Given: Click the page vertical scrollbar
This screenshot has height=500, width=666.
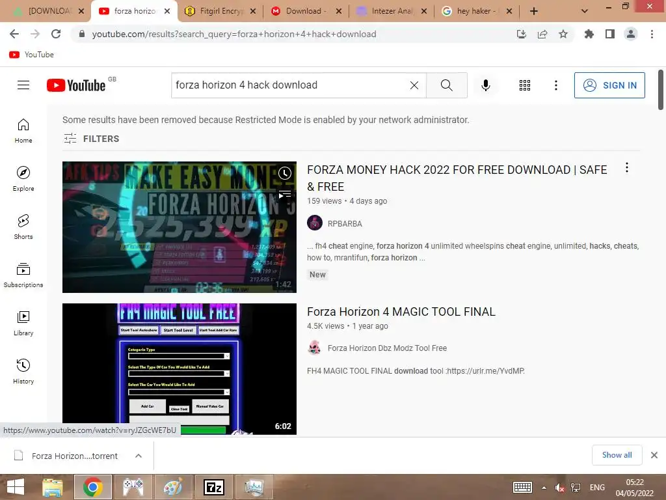Looking at the screenshot, I should coord(661,89).
